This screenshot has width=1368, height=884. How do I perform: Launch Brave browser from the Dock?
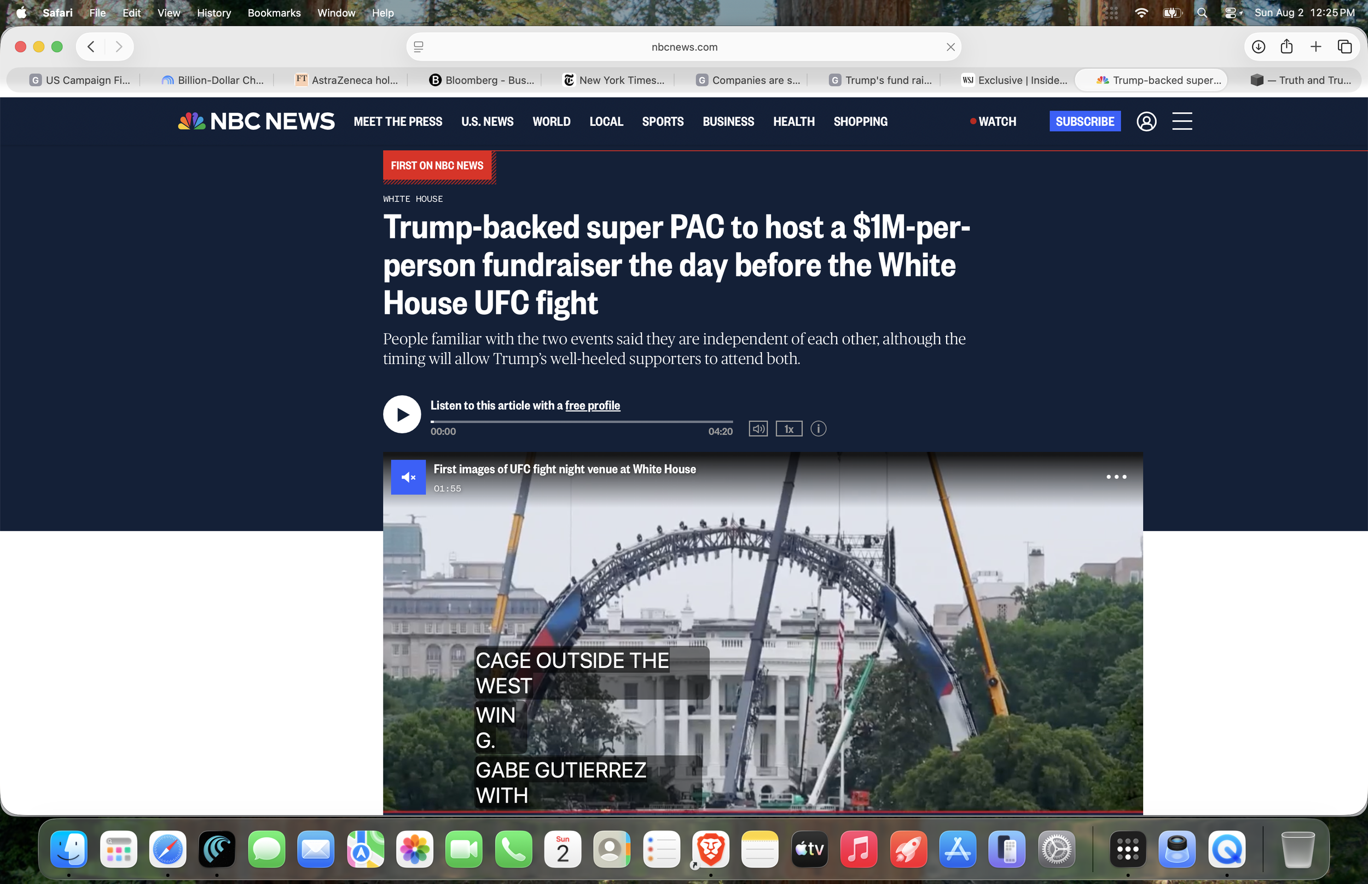click(711, 849)
